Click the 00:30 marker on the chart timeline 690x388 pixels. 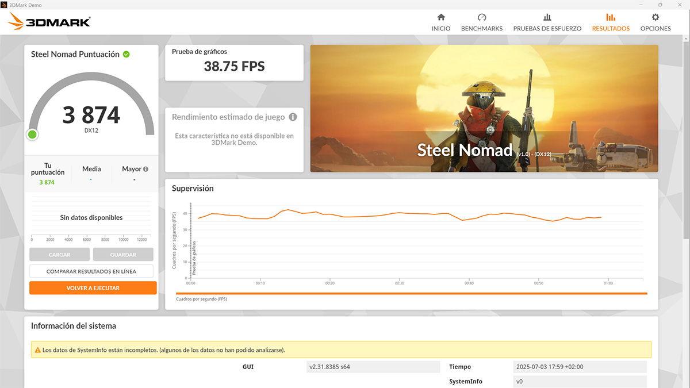(400, 283)
